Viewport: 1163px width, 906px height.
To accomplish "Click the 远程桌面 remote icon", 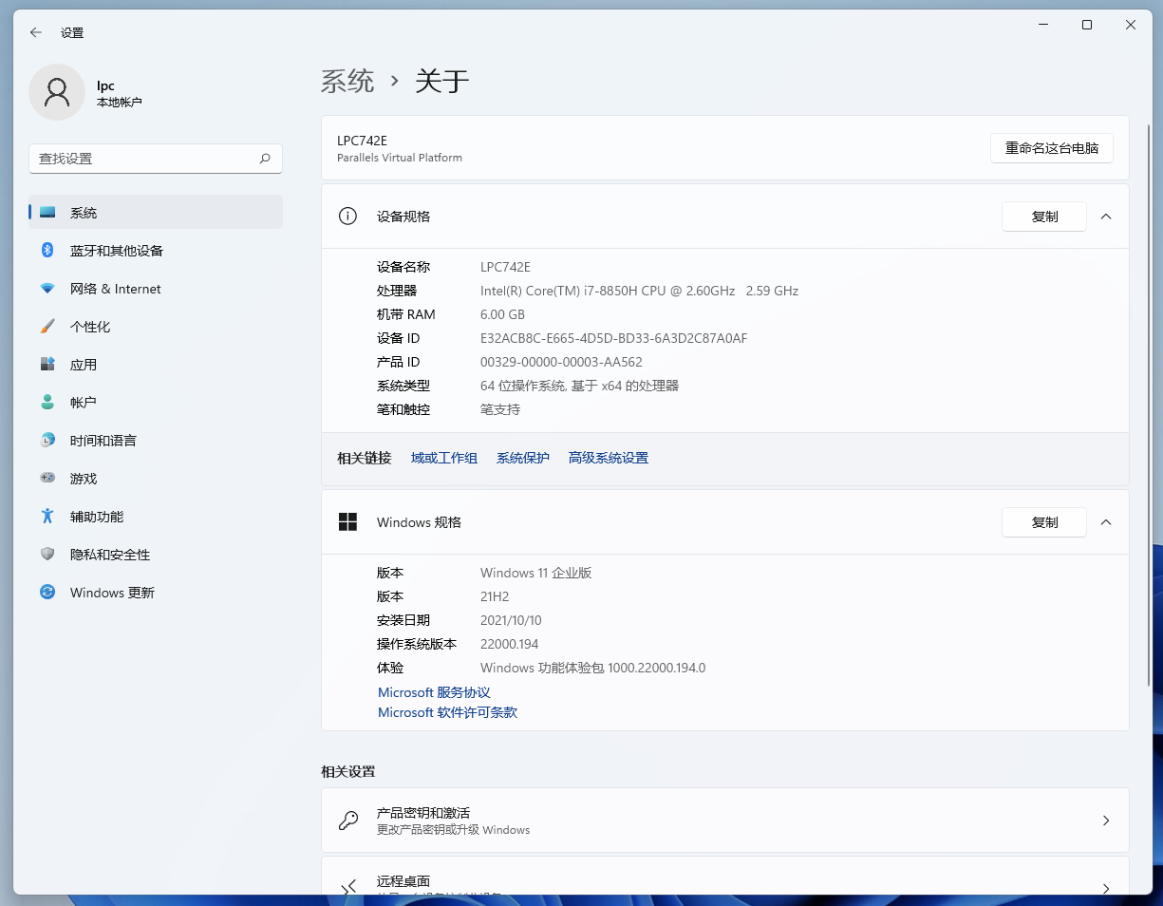I will 348,887.
